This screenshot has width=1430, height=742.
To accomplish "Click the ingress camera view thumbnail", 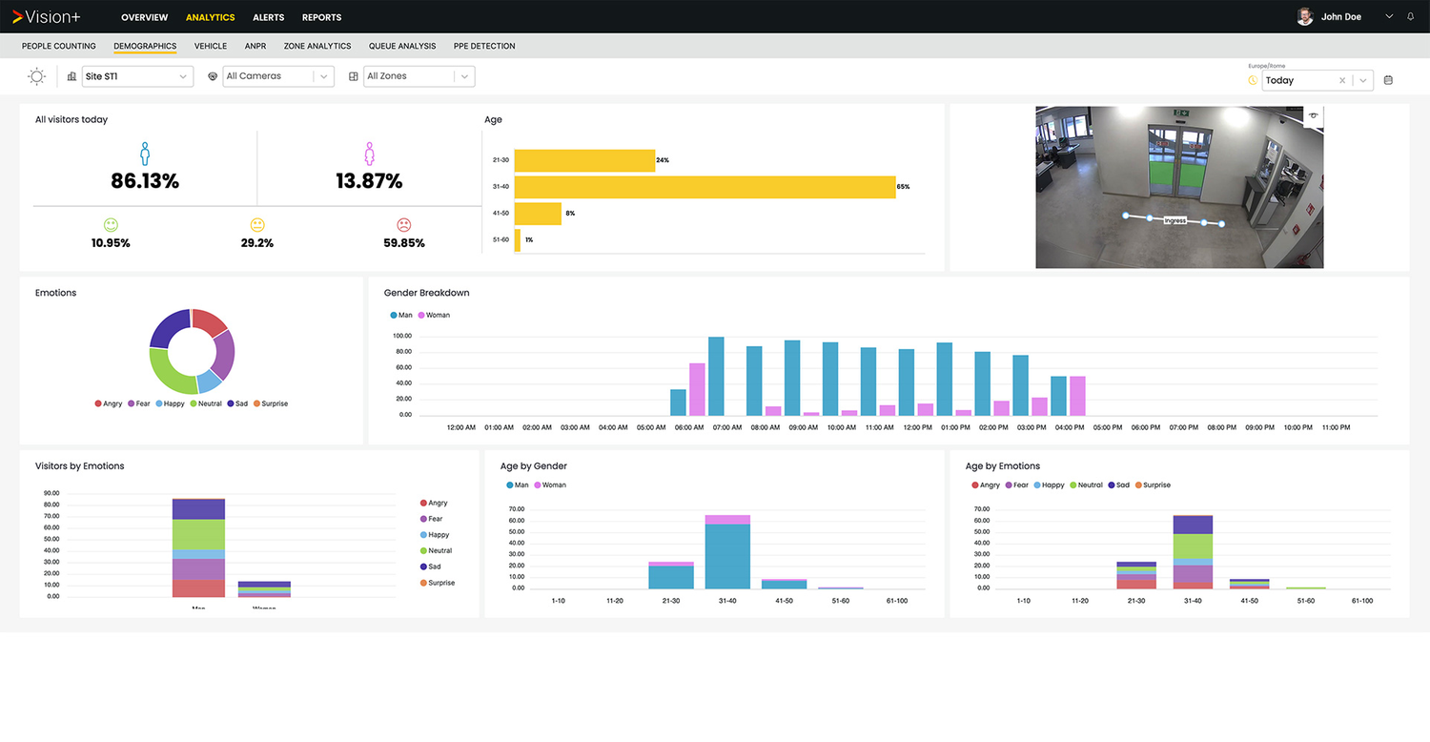I will tap(1179, 187).
